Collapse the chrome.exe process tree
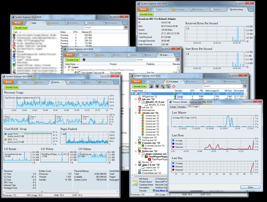 pos(136,113)
